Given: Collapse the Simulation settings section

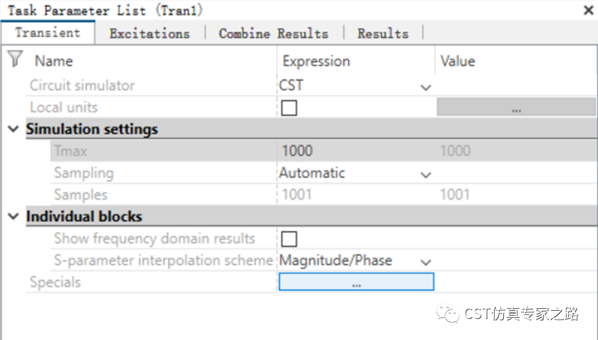Looking at the screenshot, I should pyautogui.click(x=13, y=129).
